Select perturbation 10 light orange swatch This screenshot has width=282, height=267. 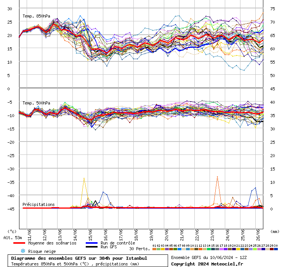tap(192, 249)
